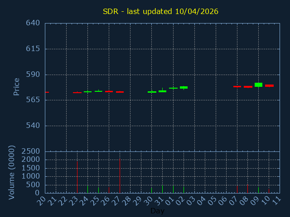Select day 20 tick label on x-axis
290x217 pixels.
(x=42, y=201)
